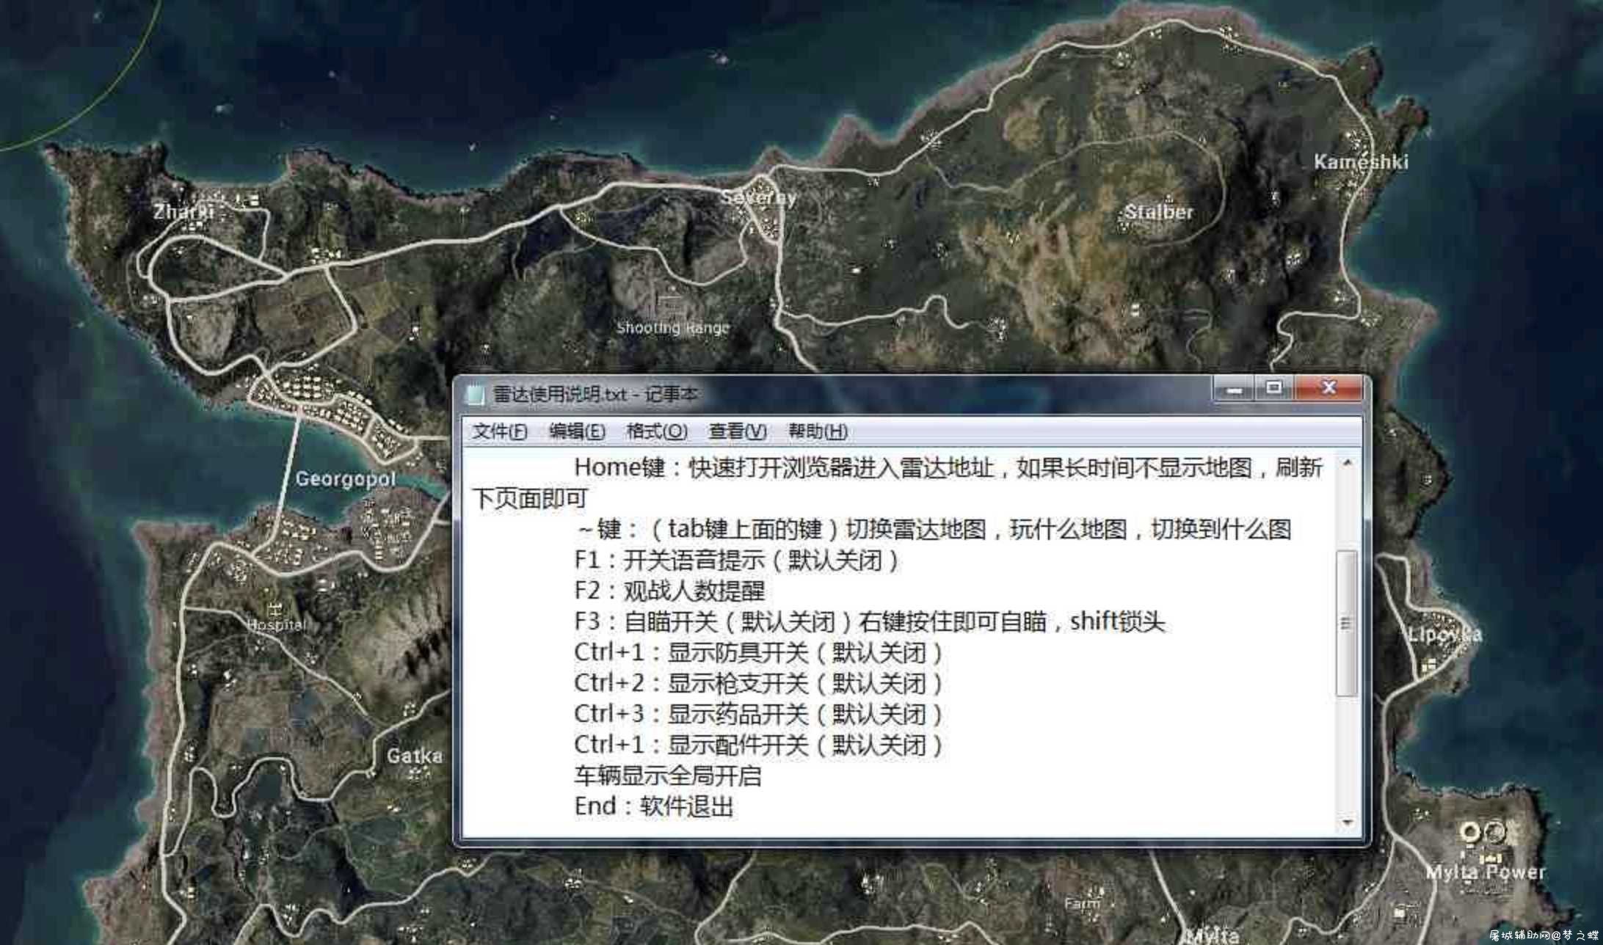Click the Kameshki label on the map
The image size is (1603, 945).
click(1361, 161)
